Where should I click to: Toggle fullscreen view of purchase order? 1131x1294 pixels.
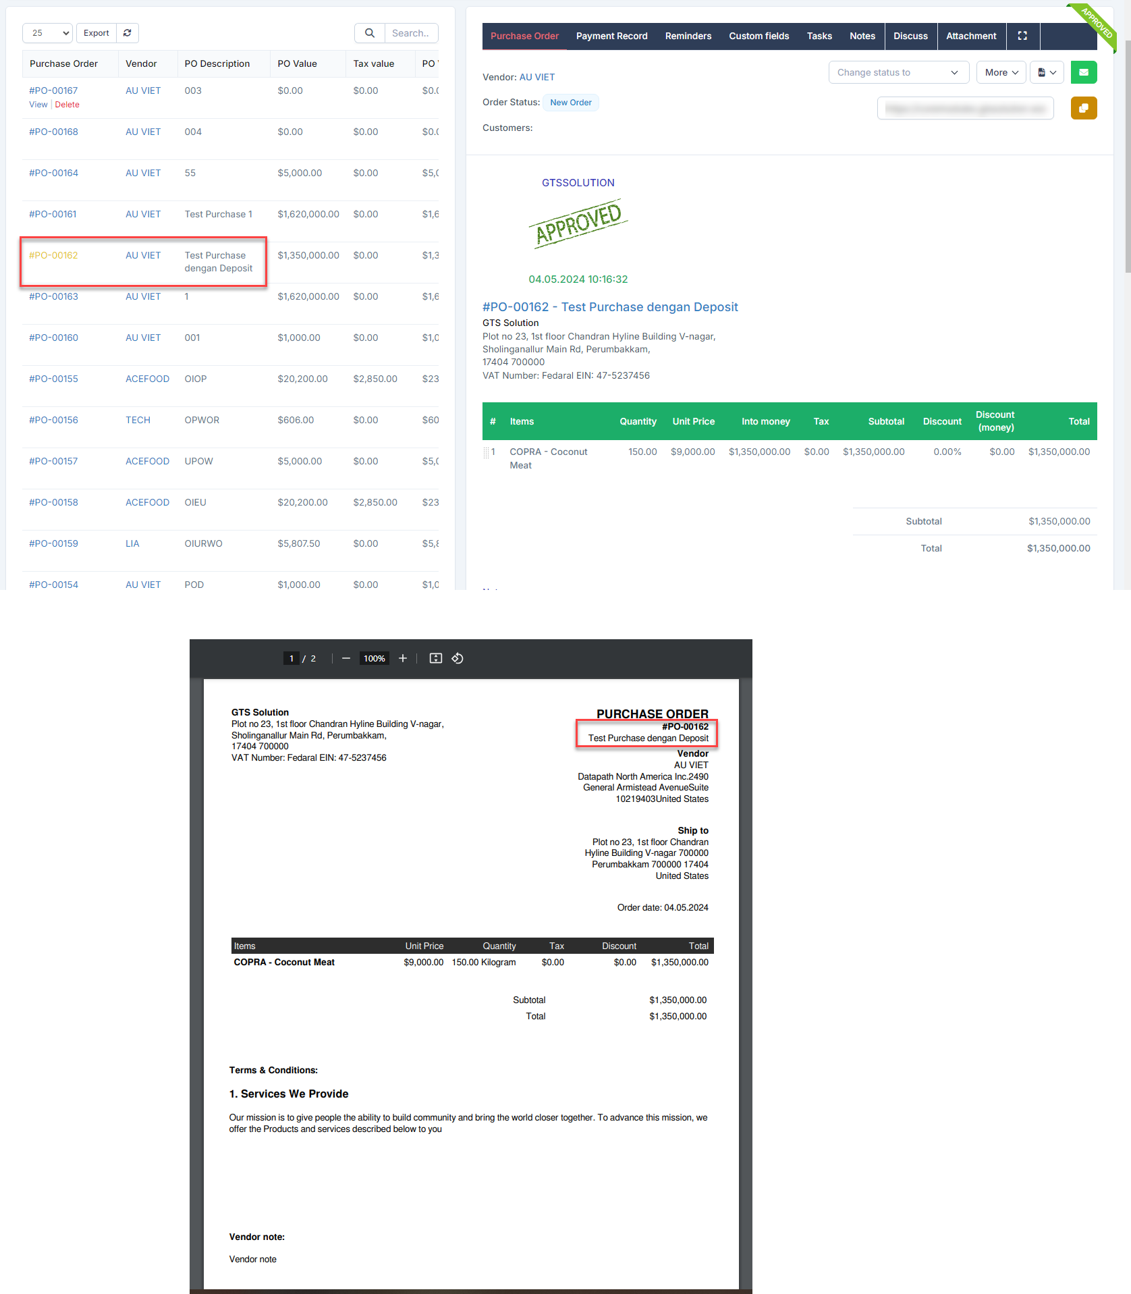point(1022,36)
